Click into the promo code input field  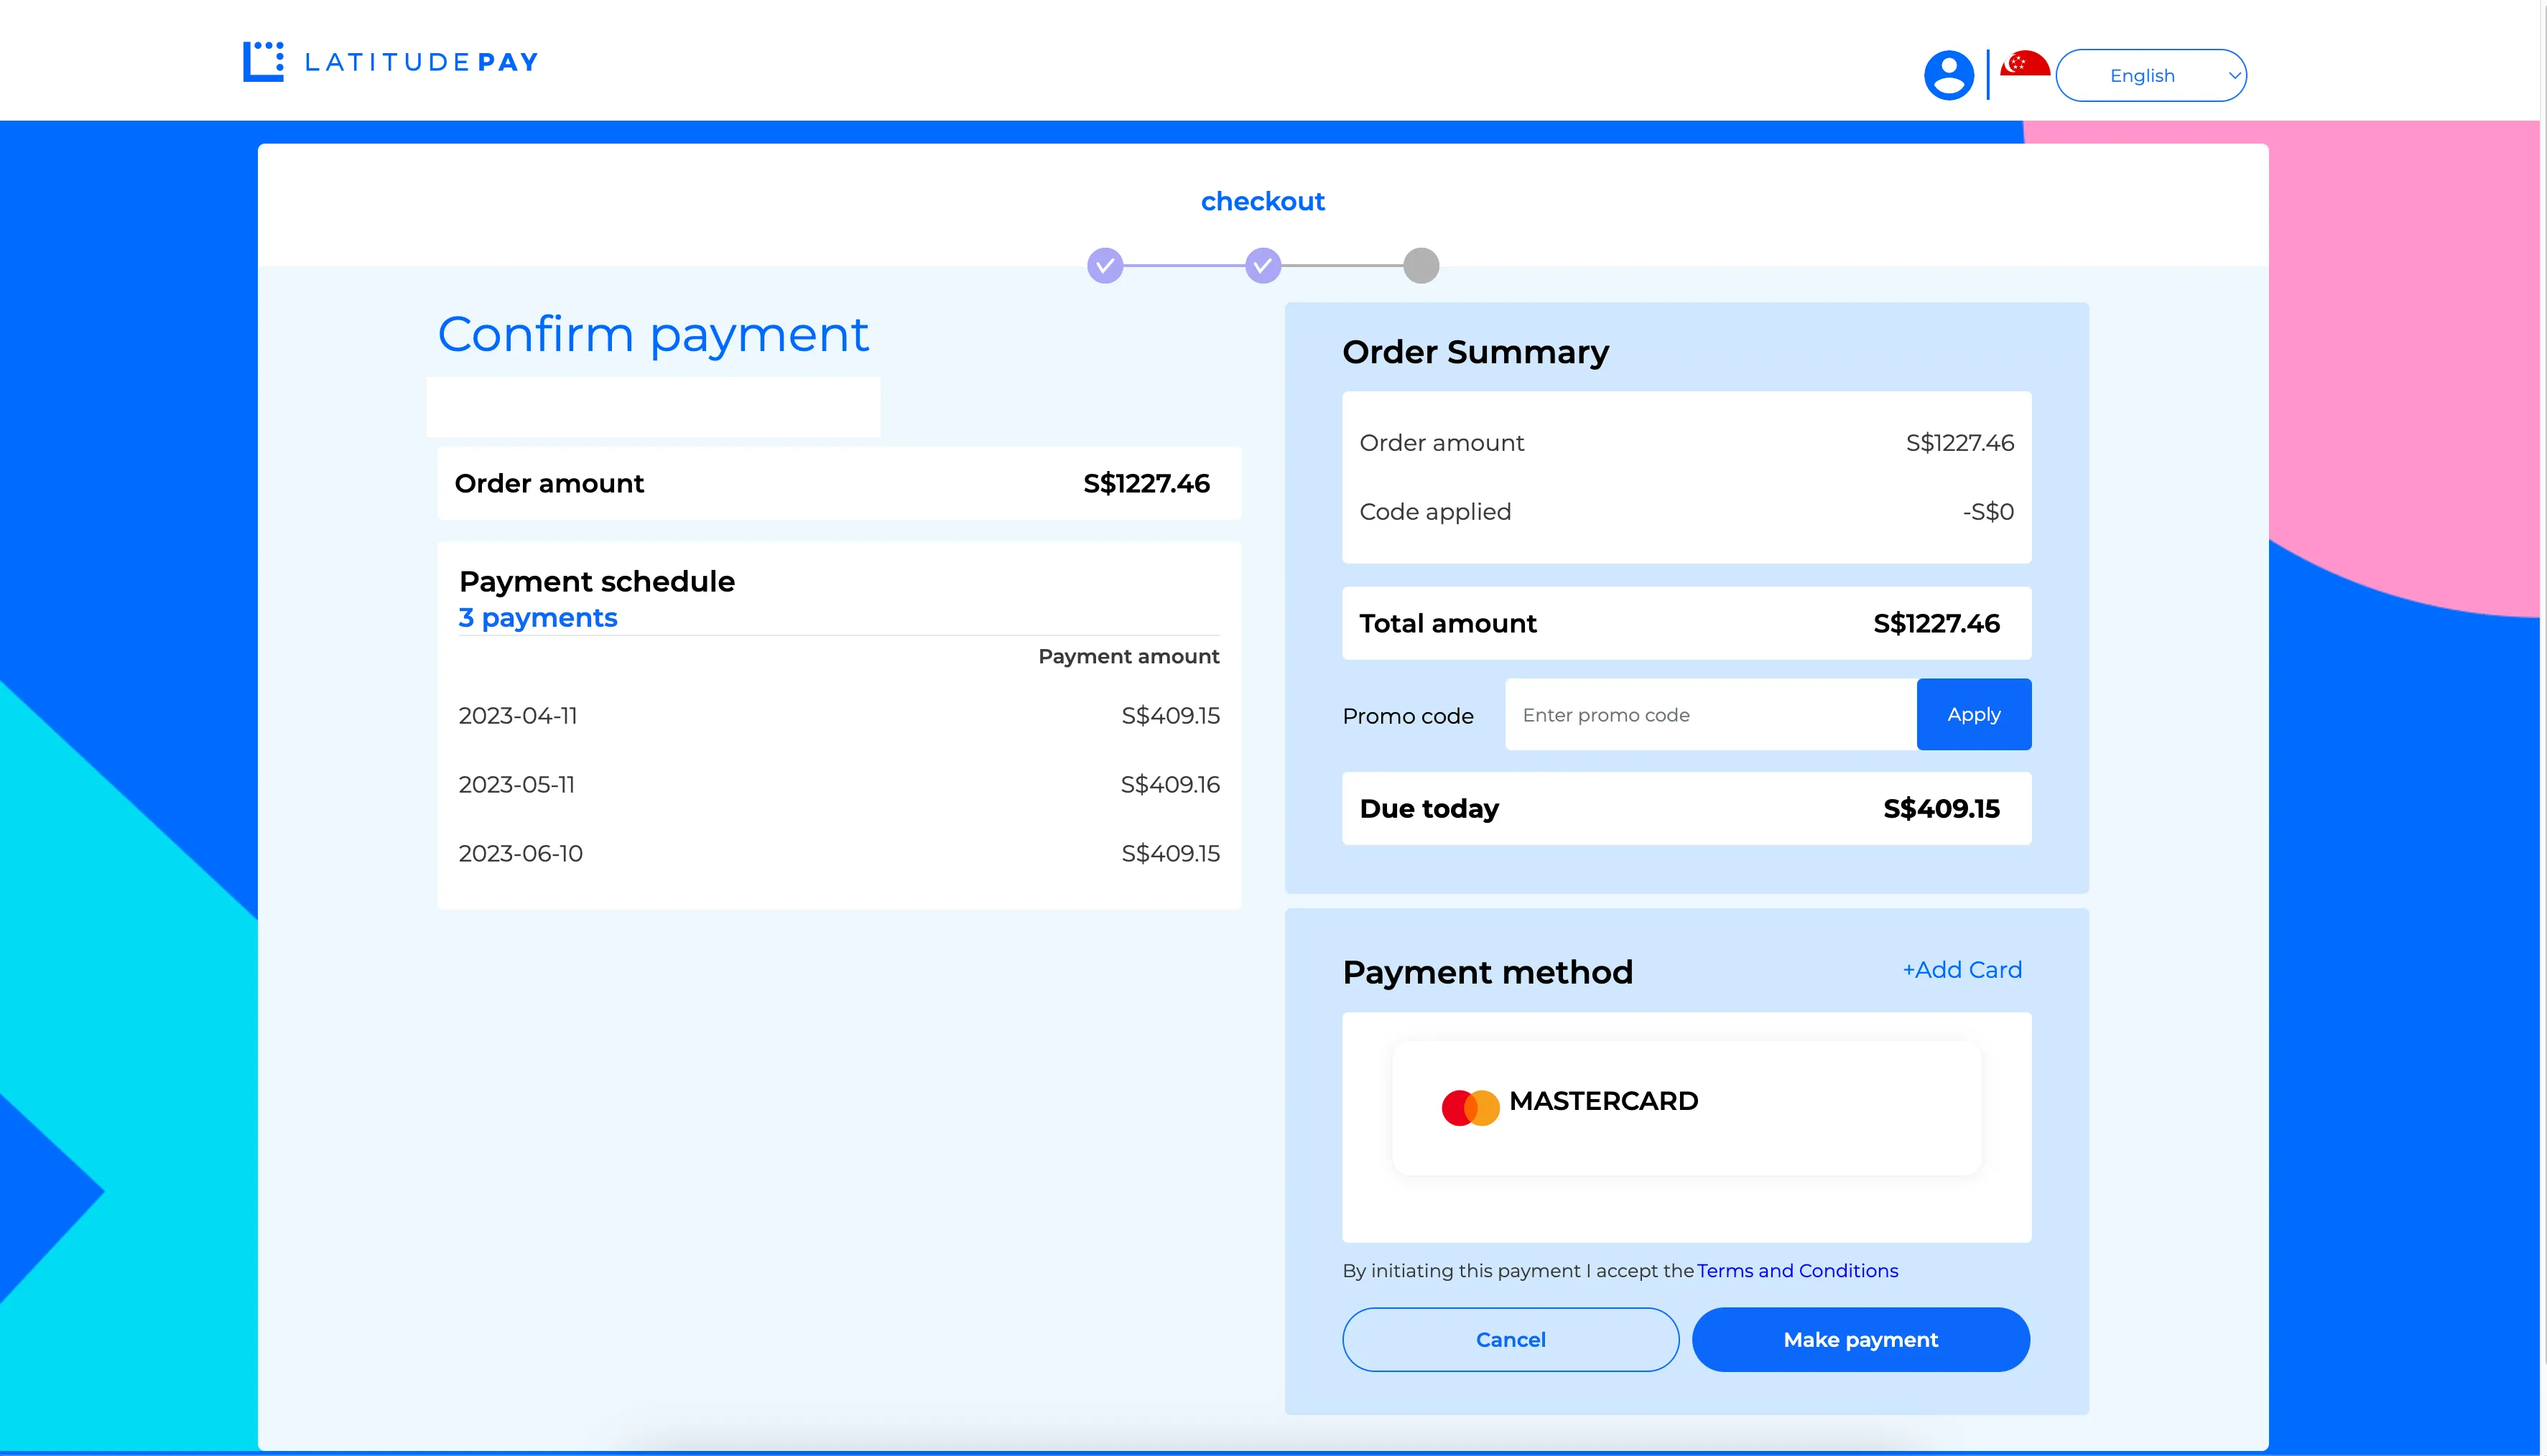[1709, 715]
